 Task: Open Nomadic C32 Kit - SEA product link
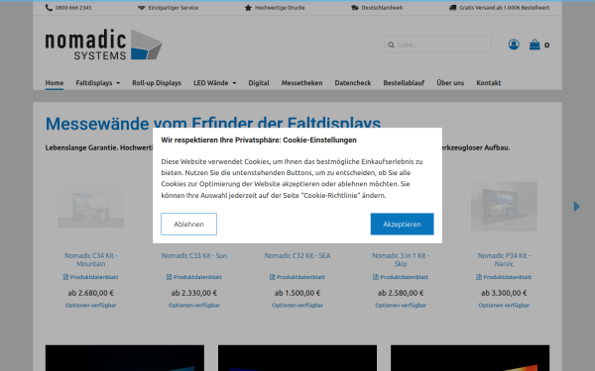coord(297,255)
